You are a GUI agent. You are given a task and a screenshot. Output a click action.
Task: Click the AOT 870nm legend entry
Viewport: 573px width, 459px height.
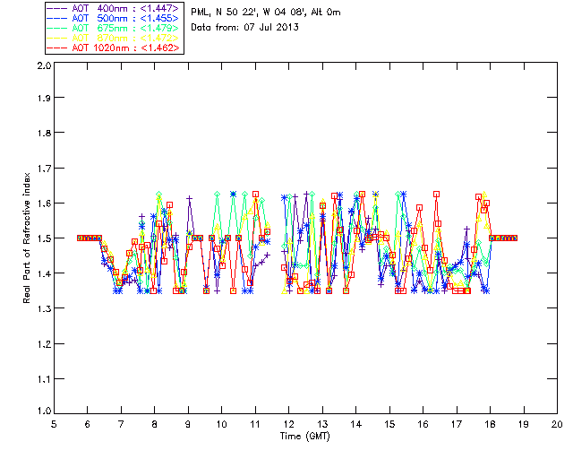[113, 38]
